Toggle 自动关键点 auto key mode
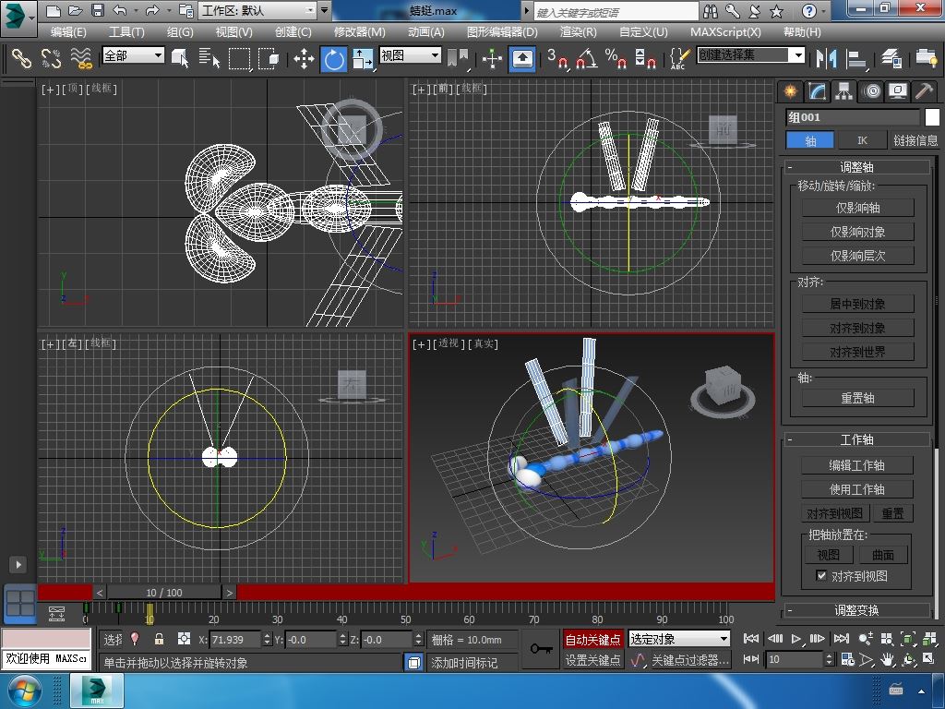 pyautogui.click(x=592, y=639)
